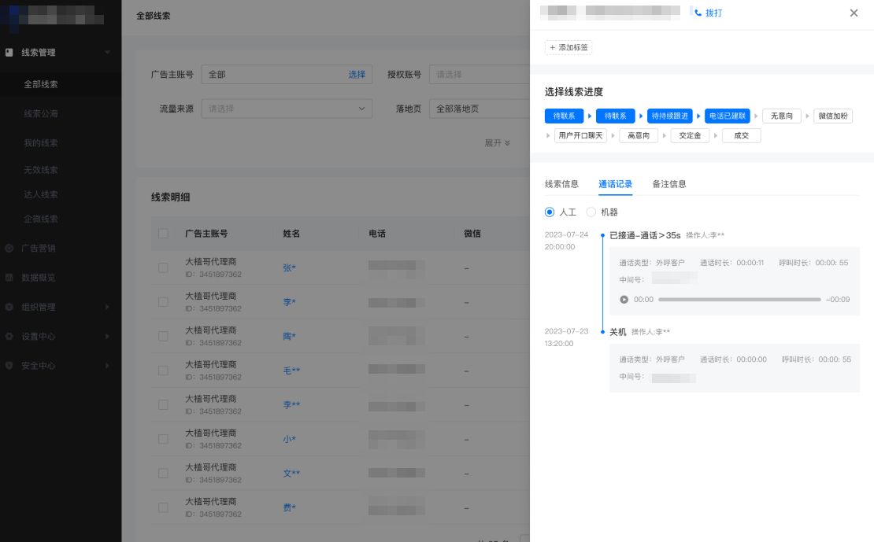Click the phone icon next to 拨打
This screenshot has width=874, height=542.
(x=698, y=12)
